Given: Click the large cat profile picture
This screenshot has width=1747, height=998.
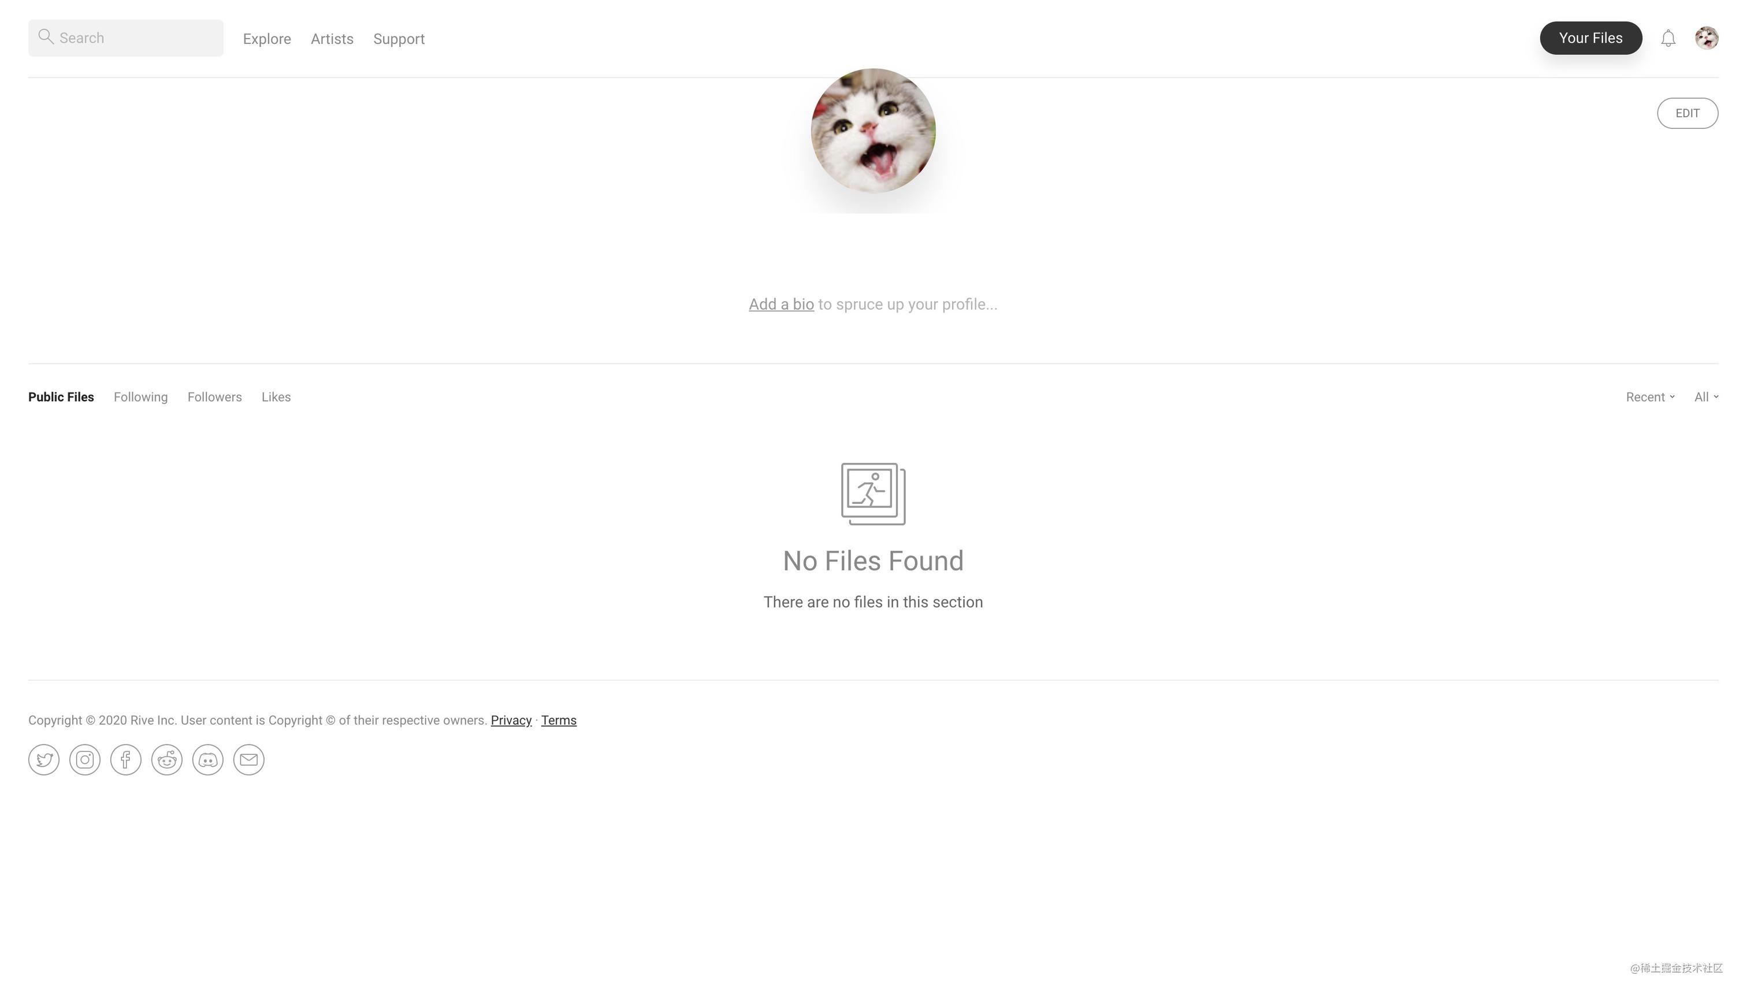Looking at the screenshot, I should (873, 130).
